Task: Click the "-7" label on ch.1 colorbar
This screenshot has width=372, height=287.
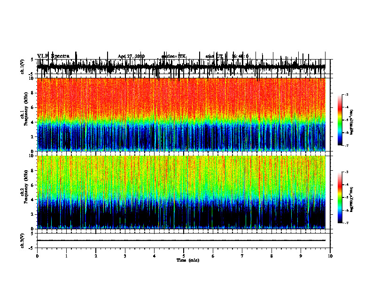Action: [347, 145]
